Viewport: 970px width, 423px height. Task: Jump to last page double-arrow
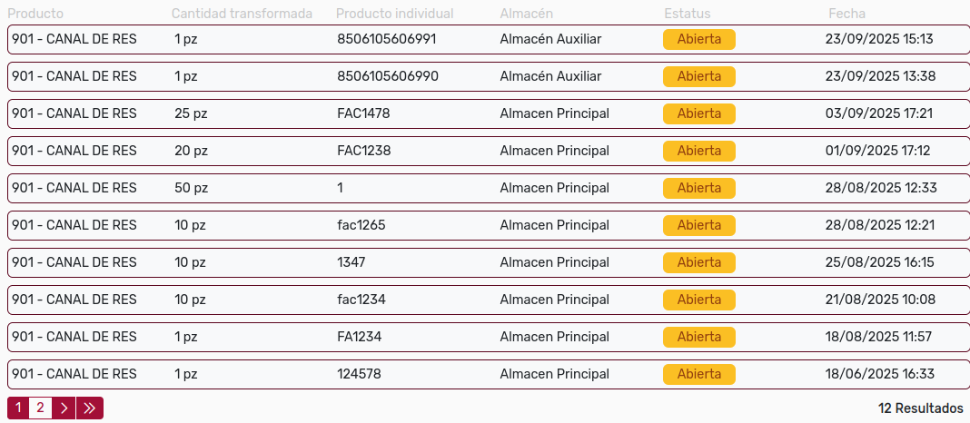coord(89,408)
